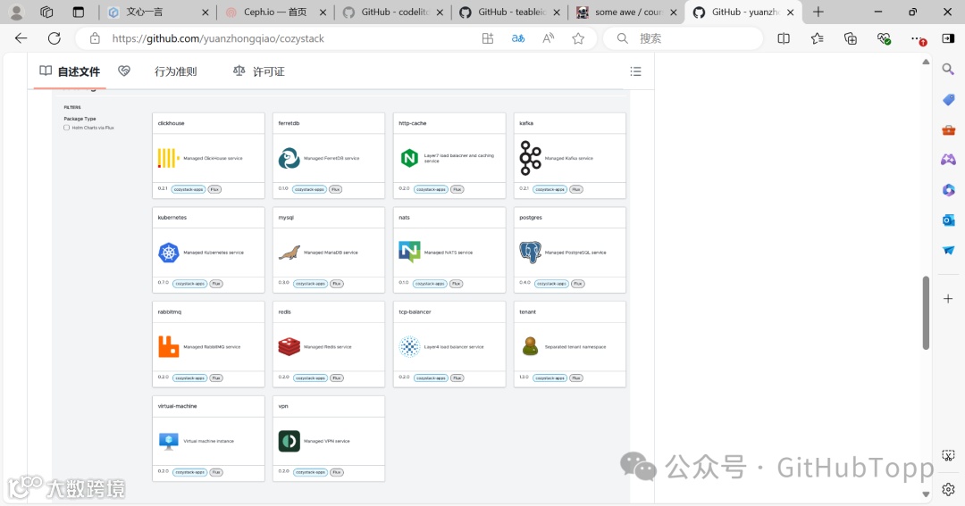The image size is (965, 506).
Task: Click the 搜索 search box
Action: [684, 38]
